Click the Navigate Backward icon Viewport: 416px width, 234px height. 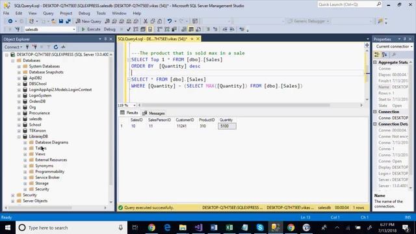point(10,21)
